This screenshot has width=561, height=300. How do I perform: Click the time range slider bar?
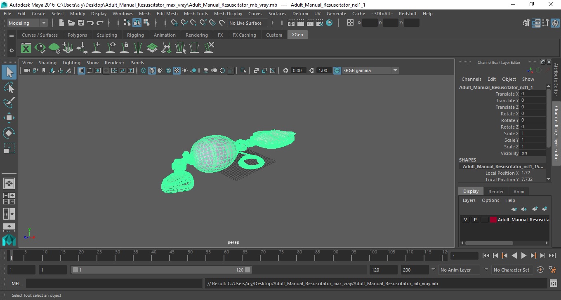tap(161, 270)
